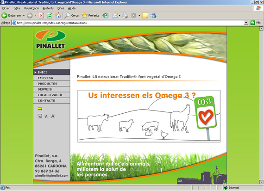264x191 pixels.
Task: Open the mail options dropdown arrow
Action: point(119,15)
